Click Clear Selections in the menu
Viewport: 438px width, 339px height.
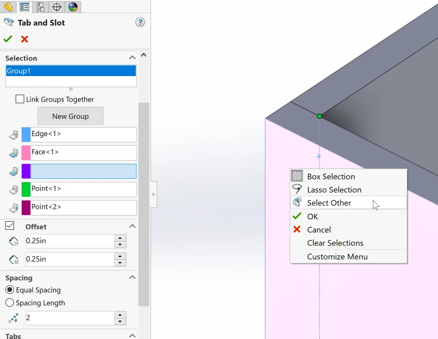click(x=335, y=243)
